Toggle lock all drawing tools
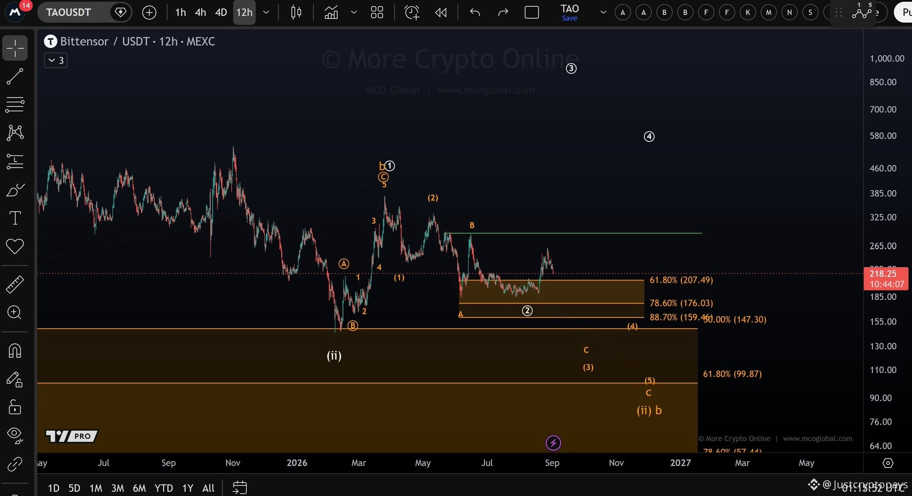 15,407
